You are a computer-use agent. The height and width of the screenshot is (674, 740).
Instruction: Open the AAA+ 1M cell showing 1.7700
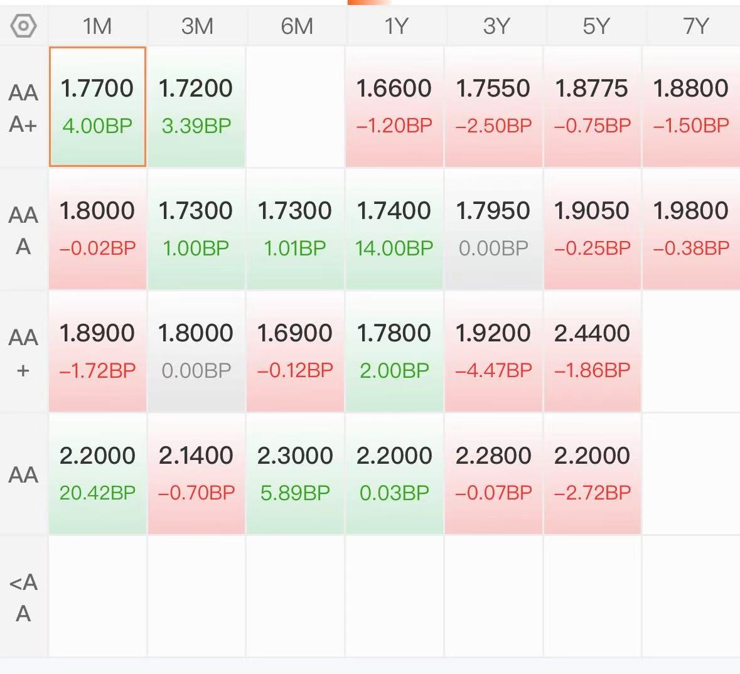(97, 107)
